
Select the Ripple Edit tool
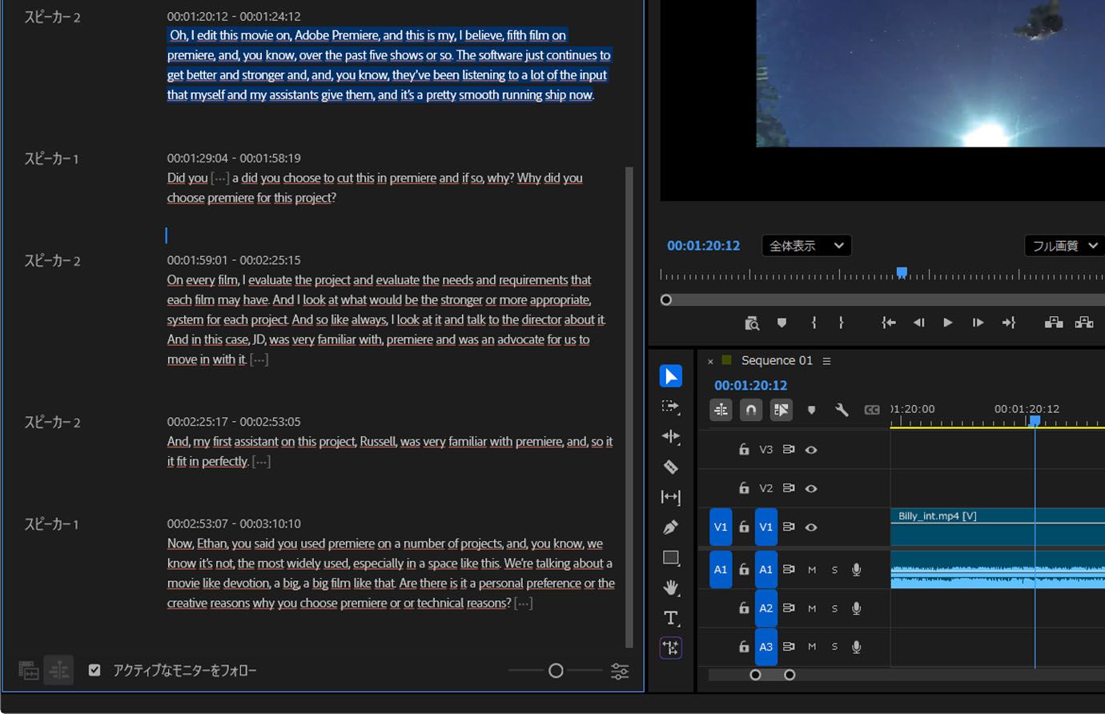click(671, 437)
